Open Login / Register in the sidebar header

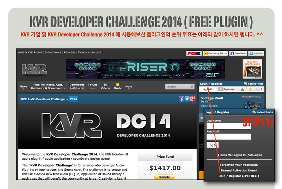click(x=211, y=84)
